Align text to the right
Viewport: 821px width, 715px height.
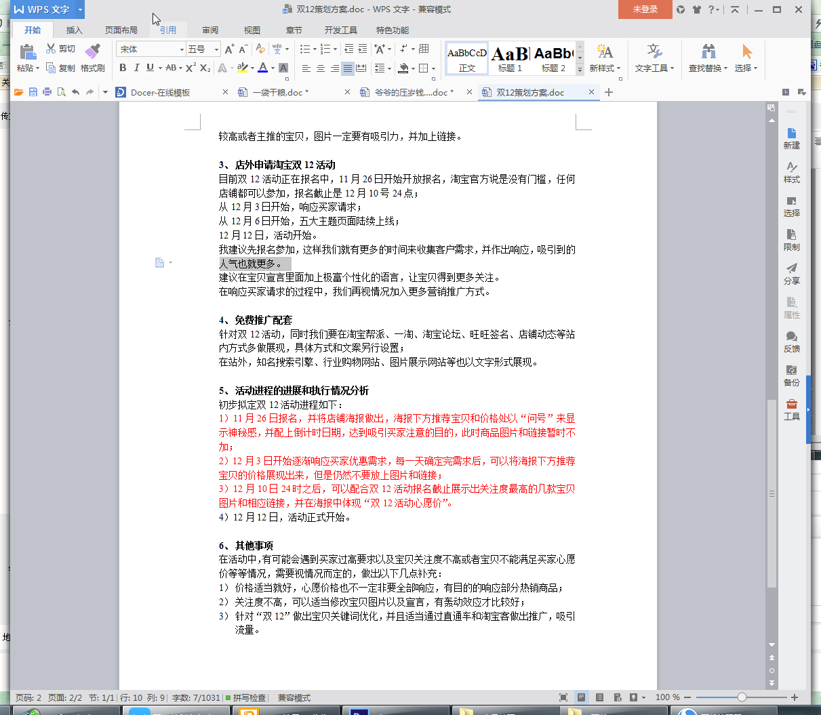point(334,68)
